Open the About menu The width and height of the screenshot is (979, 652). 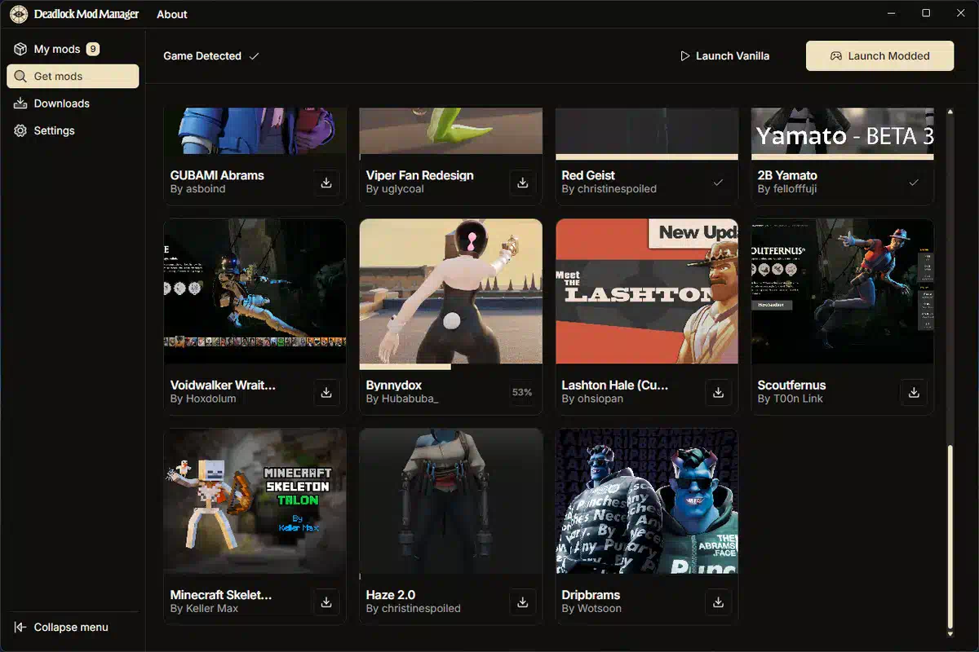tap(172, 14)
